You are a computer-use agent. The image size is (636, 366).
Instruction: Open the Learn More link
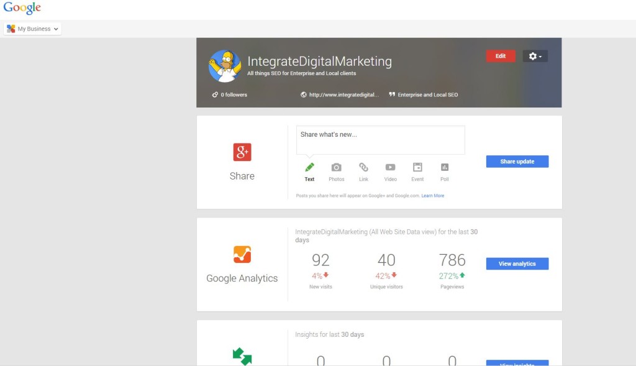[433, 195]
